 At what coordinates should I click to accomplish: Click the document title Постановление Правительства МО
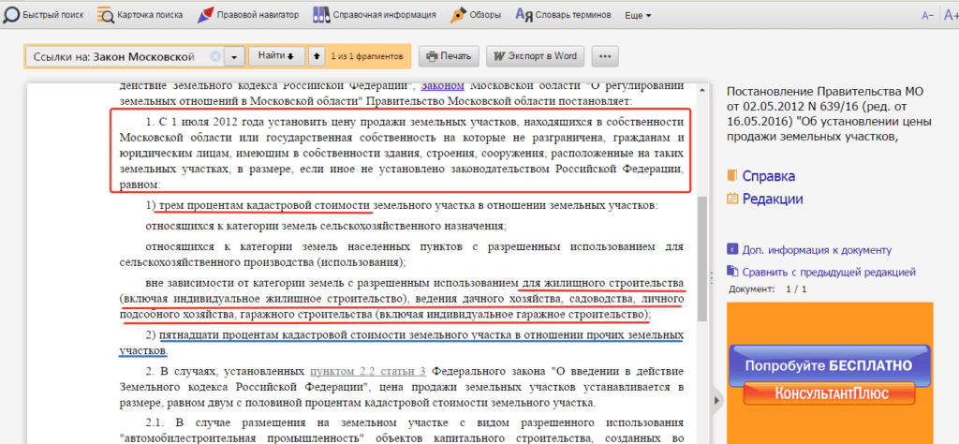point(829,115)
